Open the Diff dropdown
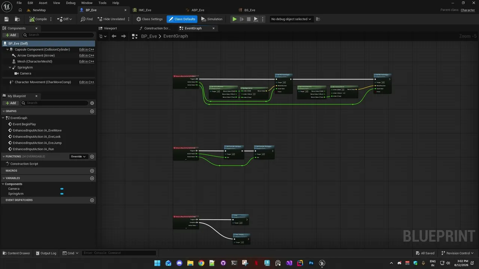The width and height of the screenshot is (479, 269). tap(65, 19)
